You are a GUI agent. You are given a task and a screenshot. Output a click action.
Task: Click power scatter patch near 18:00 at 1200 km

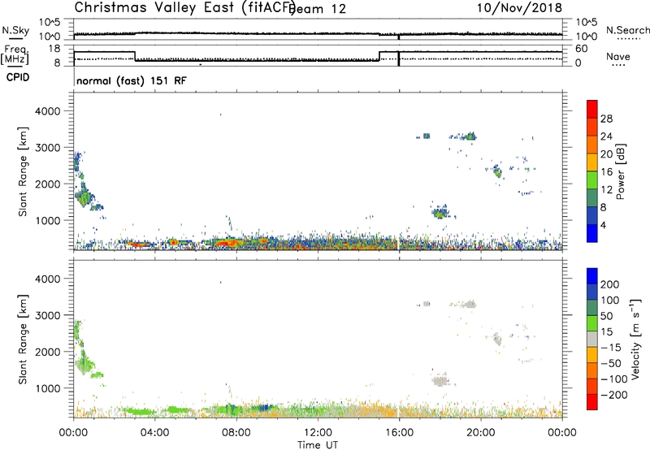[440, 213]
